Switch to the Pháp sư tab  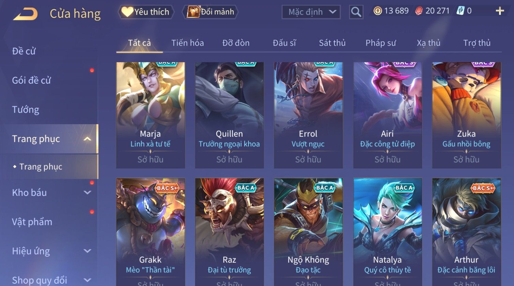[x=381, y=43]
